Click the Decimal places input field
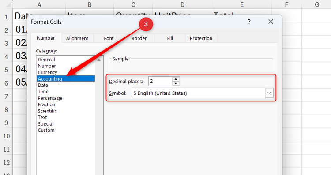The image size is (331, 175). point(160,81)
